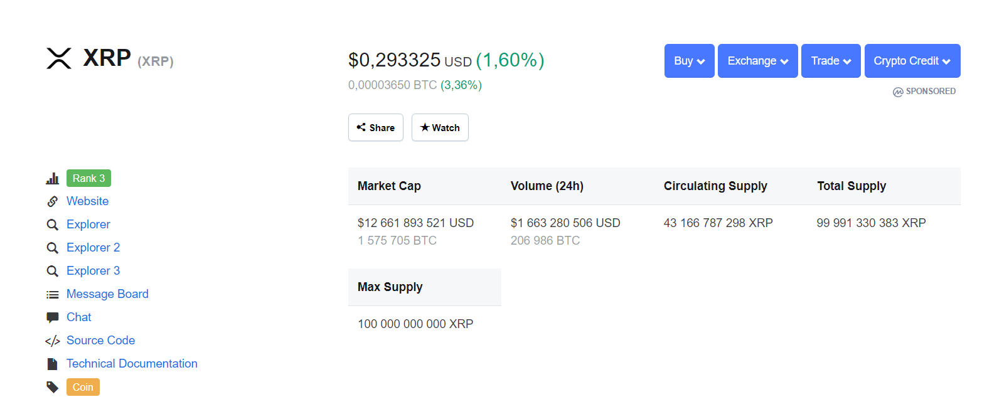
Task: Click the list icon beside Message Board
Action: point(53,294)
